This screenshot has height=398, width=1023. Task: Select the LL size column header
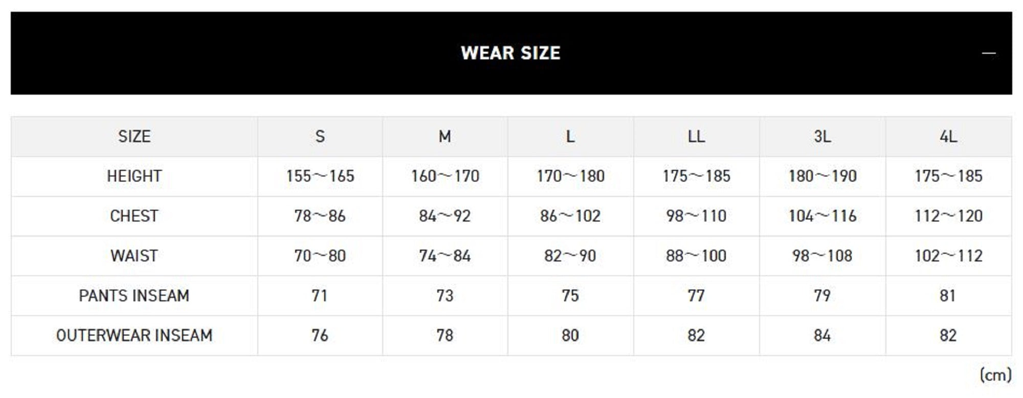(696, 137)
